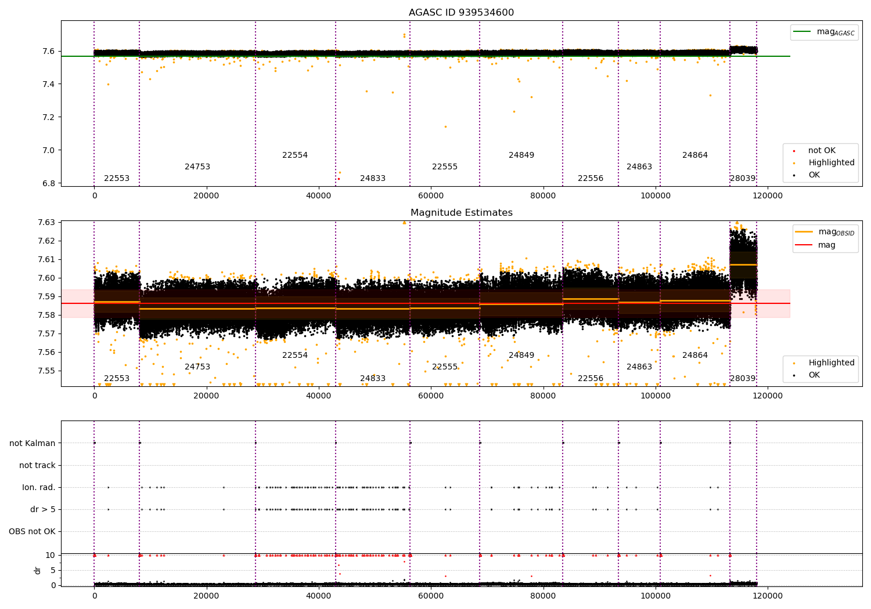
Task: Click OBSID label 24863 in Magnitude Estimates plot
Action: click(639, 367)
